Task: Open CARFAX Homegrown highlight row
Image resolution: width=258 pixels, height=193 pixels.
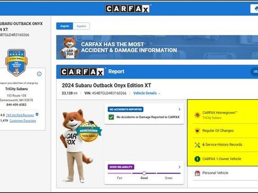Action: pyautogui.click(x=225, y=115)
